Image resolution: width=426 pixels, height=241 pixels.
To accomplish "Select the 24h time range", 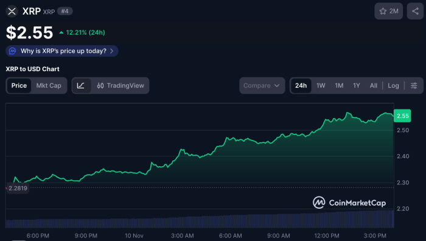I will (301, 86).
